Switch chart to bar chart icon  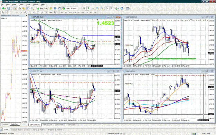tap(84, 8)
